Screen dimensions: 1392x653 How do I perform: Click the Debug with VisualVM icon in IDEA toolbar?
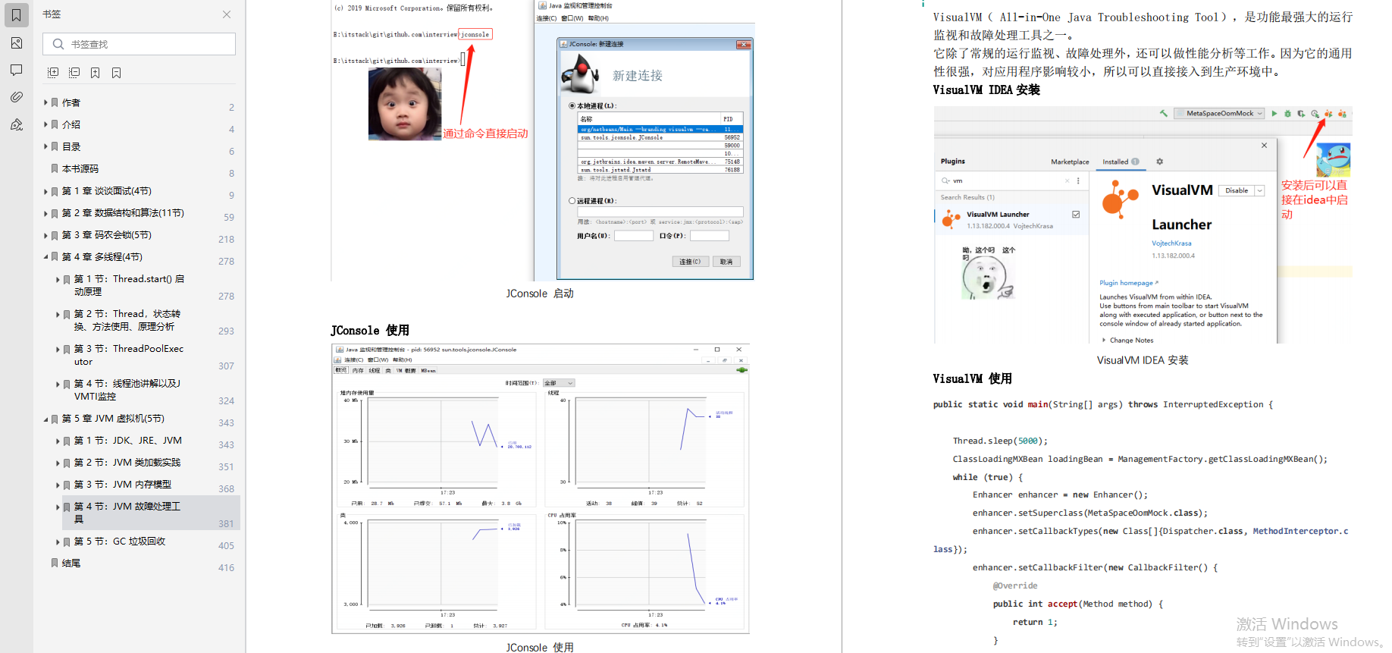pyautogui.click(x=1342, y=114)
